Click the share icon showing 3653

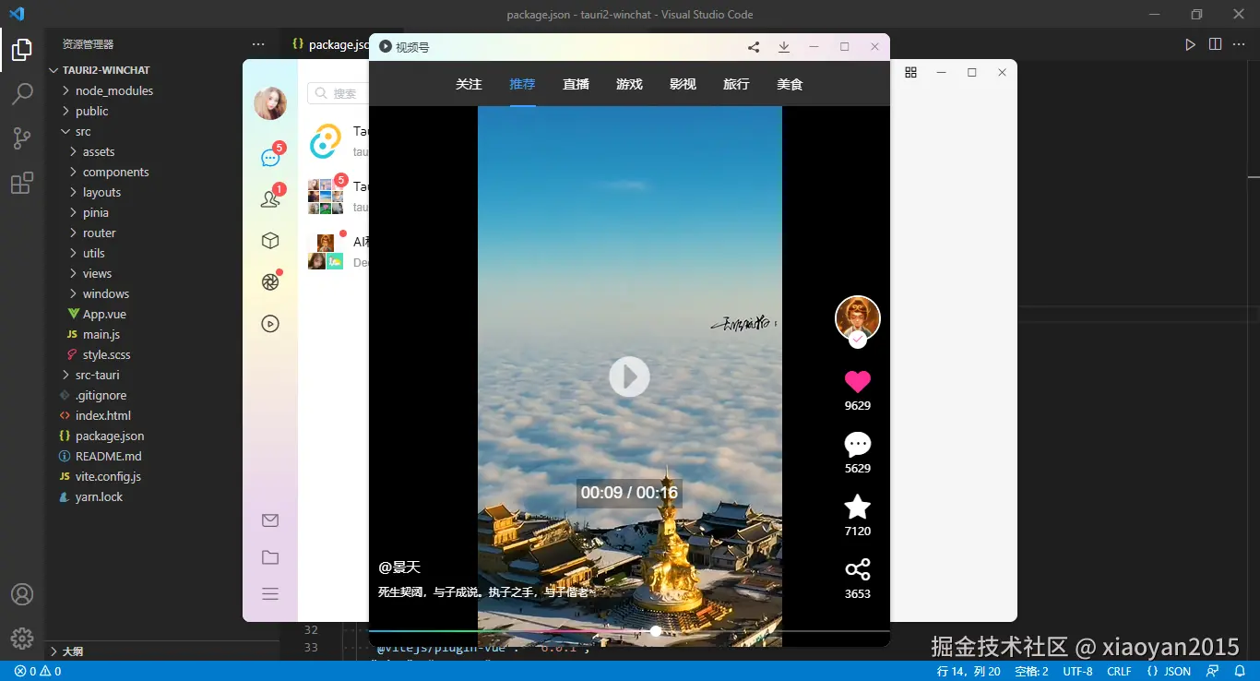point(857,569)
